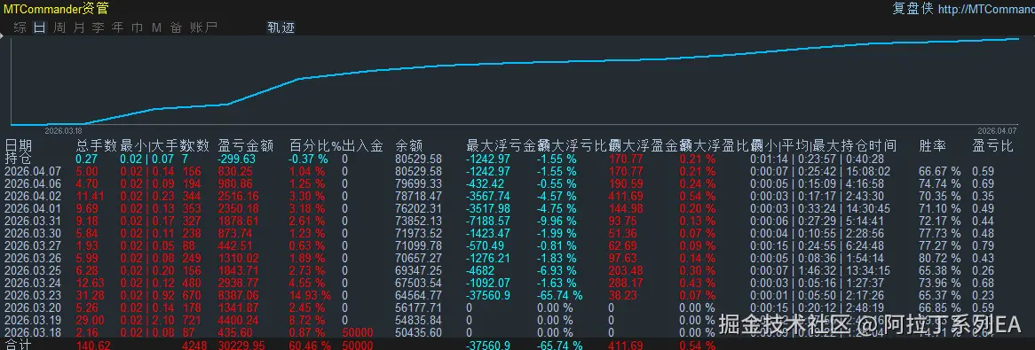Switch to the 综 summary tab

(x=20, y=27)
